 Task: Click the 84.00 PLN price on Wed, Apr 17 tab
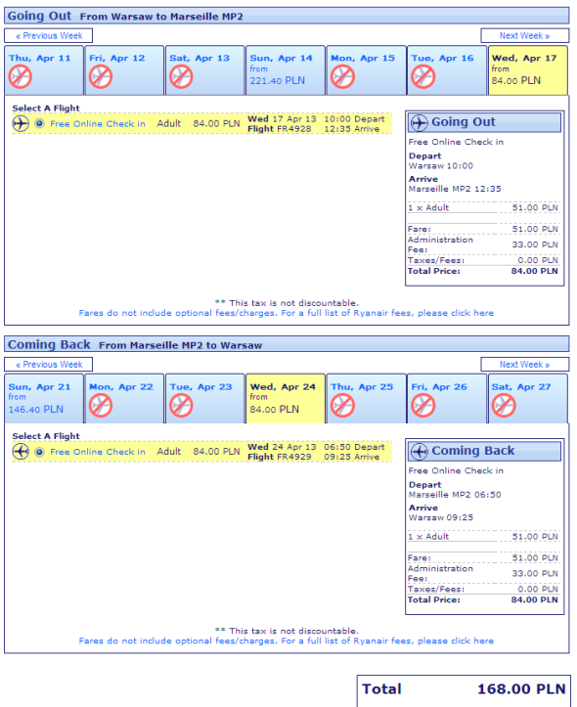point(516,81)
